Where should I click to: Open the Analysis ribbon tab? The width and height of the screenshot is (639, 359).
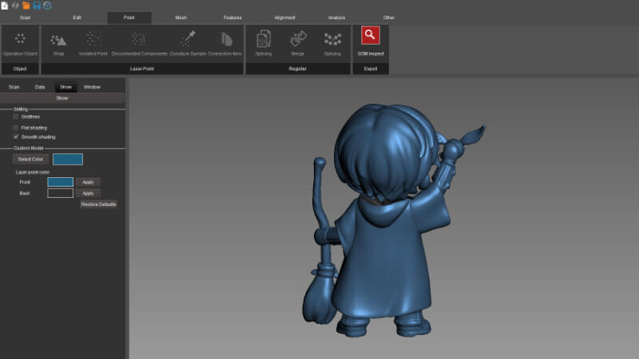[336, 18]
